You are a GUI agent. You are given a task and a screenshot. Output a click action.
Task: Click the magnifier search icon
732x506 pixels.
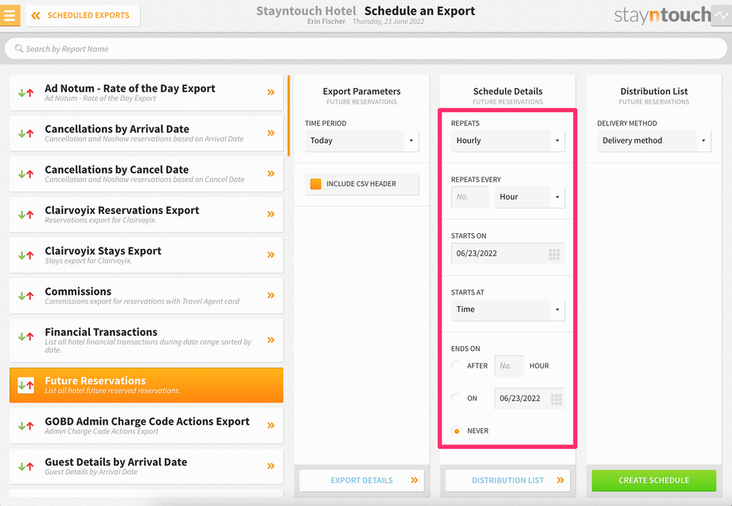tap(18, 49)
